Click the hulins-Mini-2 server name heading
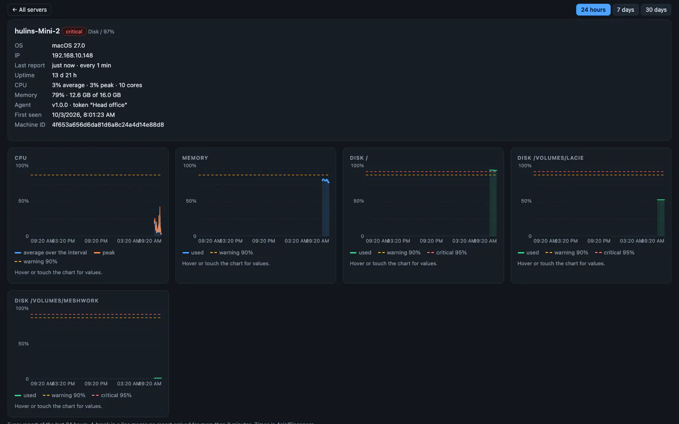The width and height of the screenshot is (679, 424). pyautogui.click(x=37, y=31)
